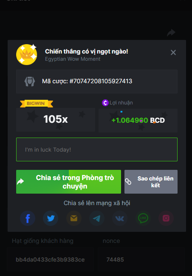The height and width of the screenshot is (276, 192).
Task: Share the win on Instagram
Action: tap(166, 218)
